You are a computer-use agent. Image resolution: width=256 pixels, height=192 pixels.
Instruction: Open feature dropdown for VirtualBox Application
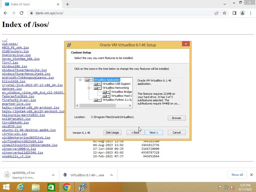[89, 80]
